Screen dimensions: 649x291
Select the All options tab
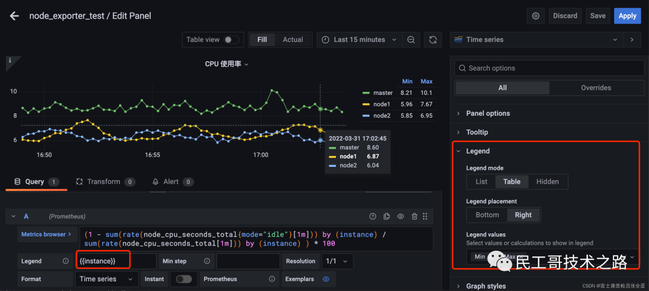click(x=502, y=88)
